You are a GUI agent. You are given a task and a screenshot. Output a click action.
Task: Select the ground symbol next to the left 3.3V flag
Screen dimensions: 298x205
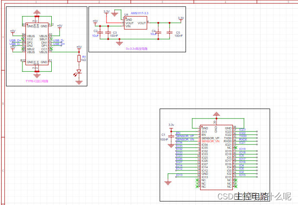coord(115,14)
